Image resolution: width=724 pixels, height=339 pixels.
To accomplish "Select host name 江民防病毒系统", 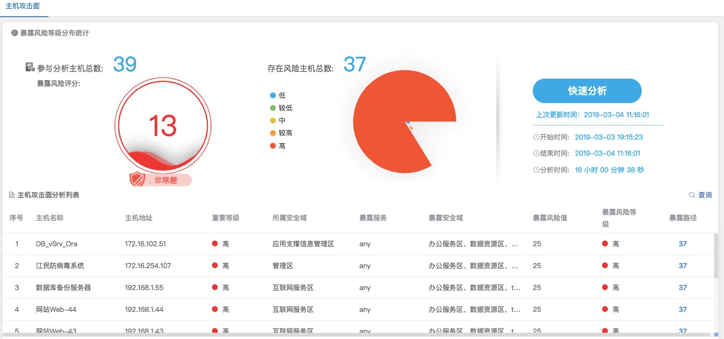I will coord(60,266).
